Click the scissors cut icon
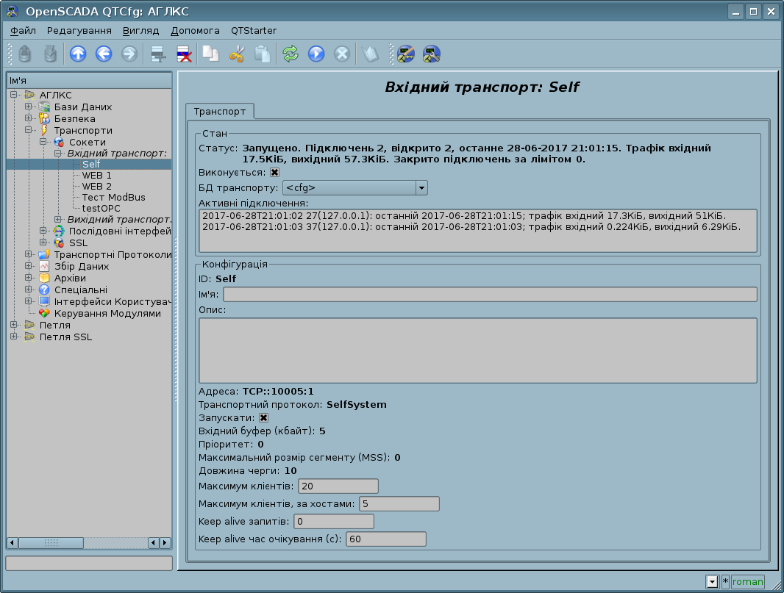This screenshot has height=593, width=784. click(x=236, y=54)
